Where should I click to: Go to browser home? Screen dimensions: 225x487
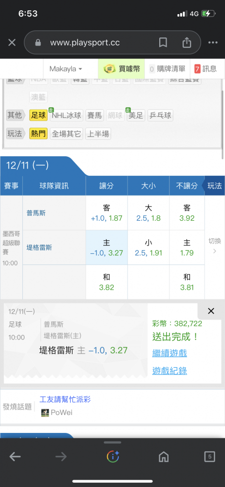[x=164, y=456]
